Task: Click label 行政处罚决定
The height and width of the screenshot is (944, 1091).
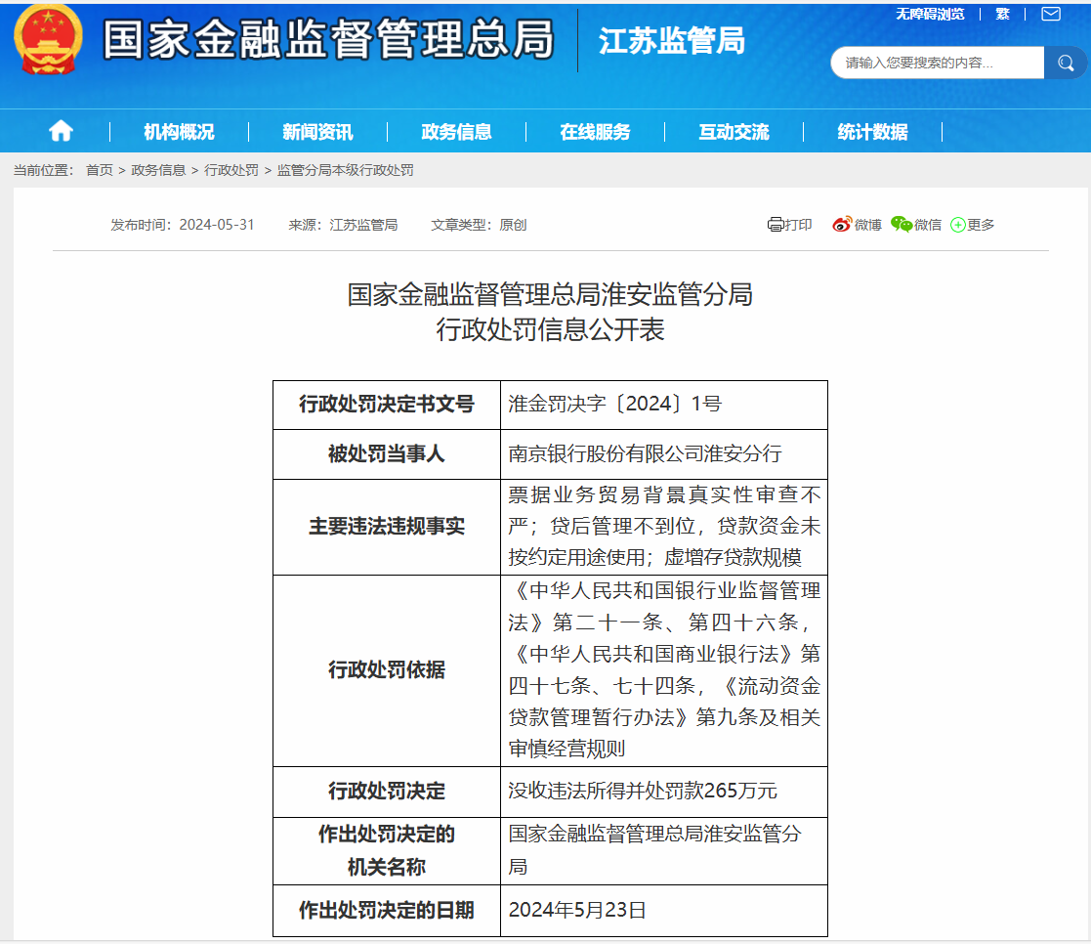Action: click(387, 791)
